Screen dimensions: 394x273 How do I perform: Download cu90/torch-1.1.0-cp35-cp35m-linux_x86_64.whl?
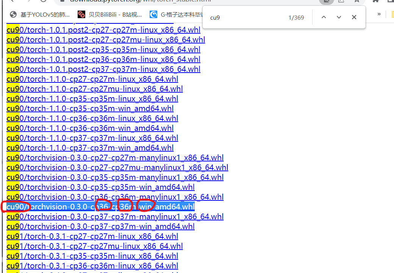tap(92, 99)
